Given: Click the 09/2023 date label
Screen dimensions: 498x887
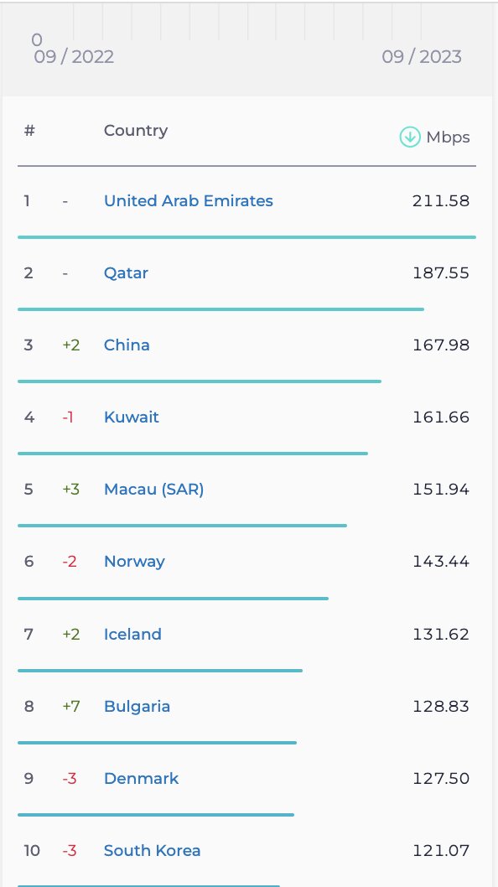Looking at the screenshot, I should tap(423, 57).
